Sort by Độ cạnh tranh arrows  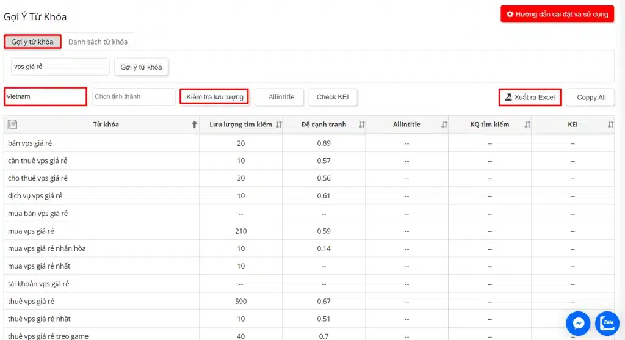(361, 125)
